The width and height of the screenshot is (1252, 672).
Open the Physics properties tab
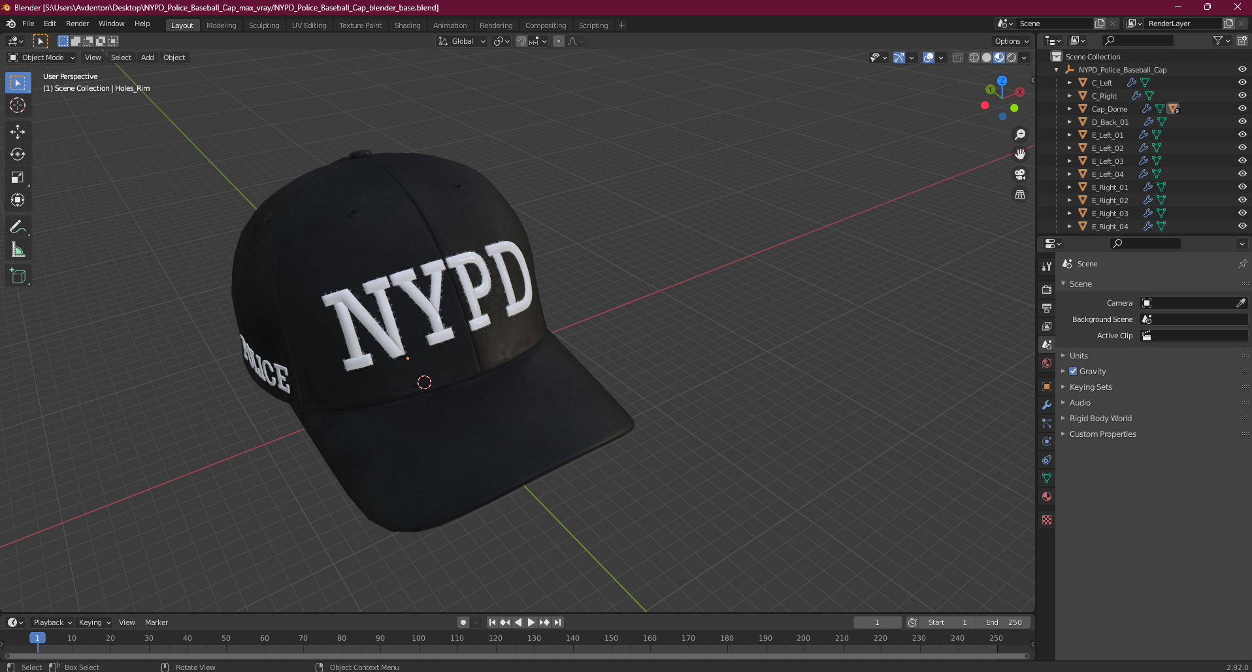[x=1047, y=441]
